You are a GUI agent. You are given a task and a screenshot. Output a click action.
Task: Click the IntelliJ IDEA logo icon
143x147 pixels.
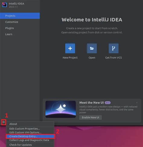[5, 5]
